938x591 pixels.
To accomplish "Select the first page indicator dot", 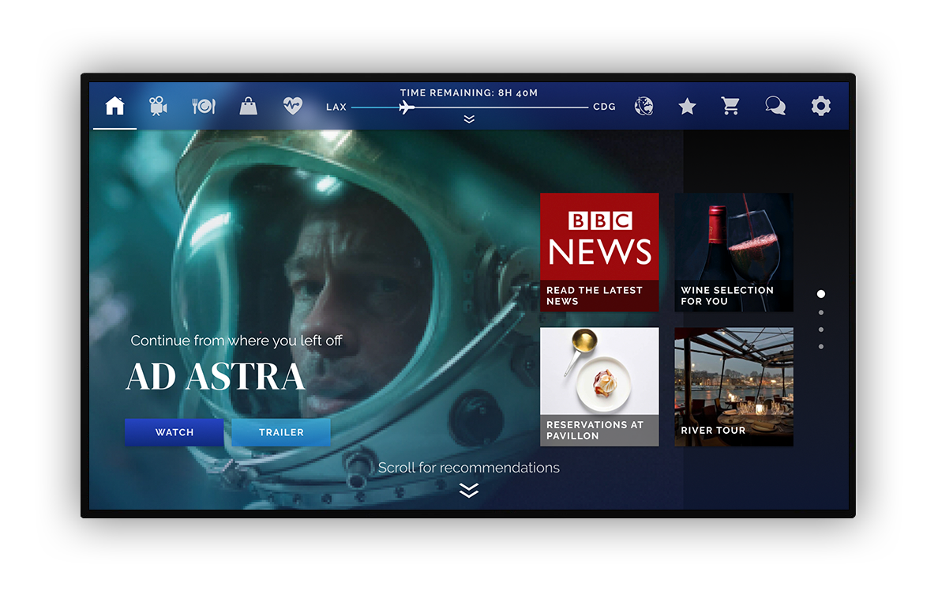I will (x=821, y=294).
